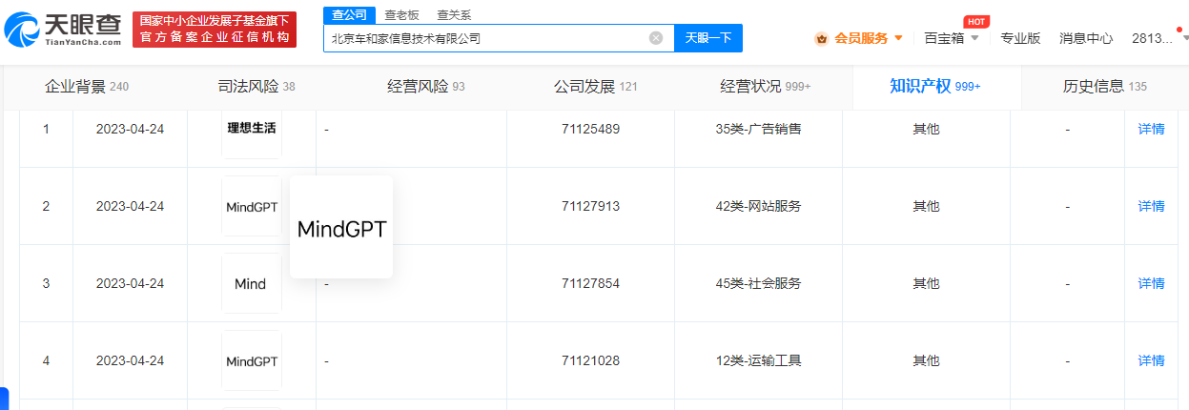Image resolution: width=1189 pixels, height=410 pixels.
Task: Click registration number 71127854
Action: click(590, 283)
